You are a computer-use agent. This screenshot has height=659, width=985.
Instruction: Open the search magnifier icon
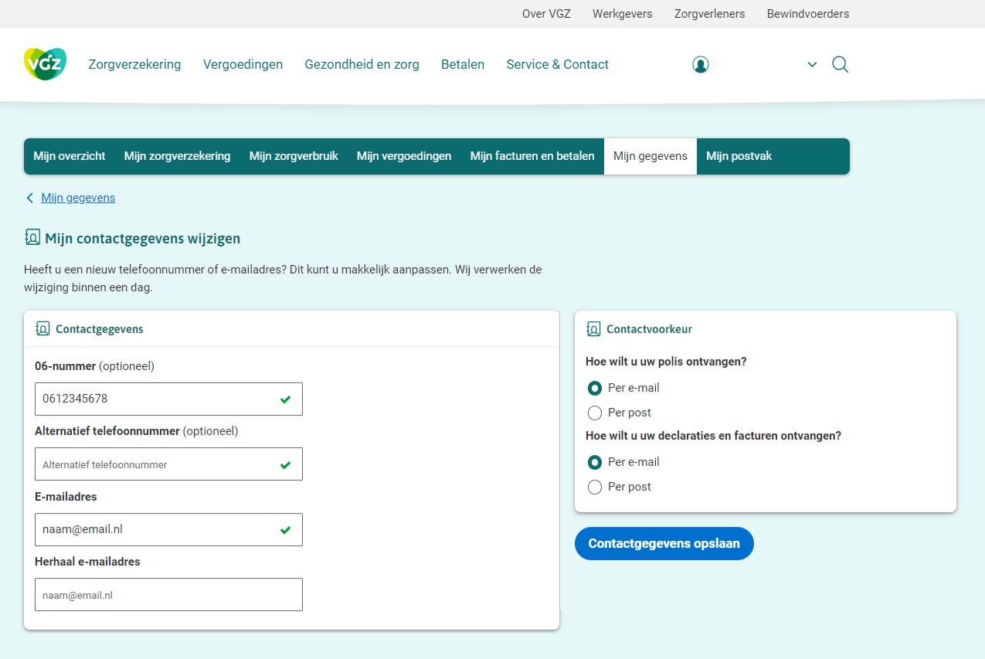(840, 65)
